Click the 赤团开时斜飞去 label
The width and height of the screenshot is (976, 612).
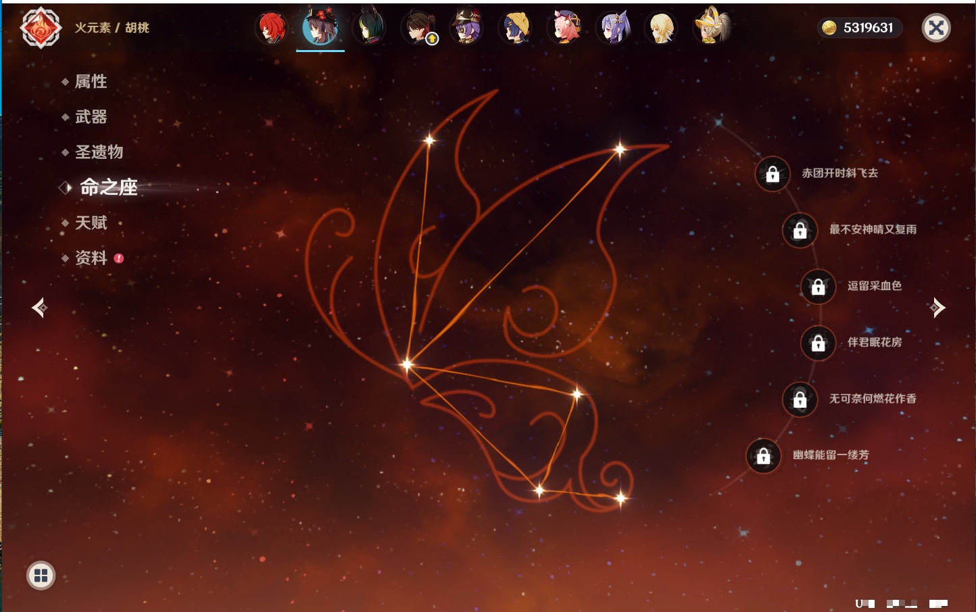tap(840, 173)
